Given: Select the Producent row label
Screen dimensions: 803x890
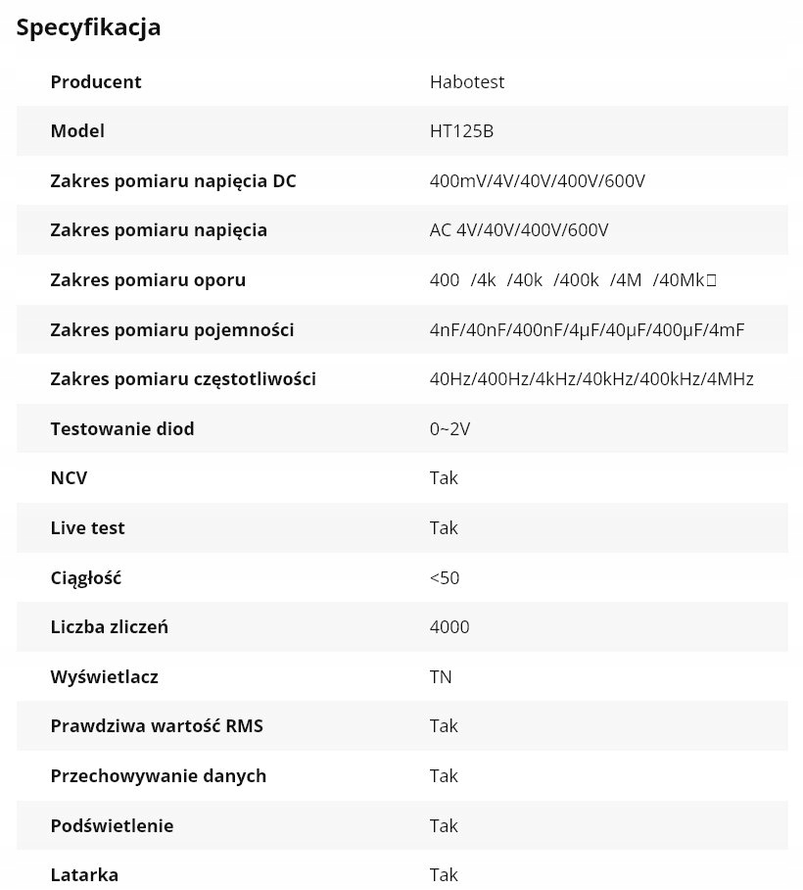Looking at the screenshot, I should point(96,81).
